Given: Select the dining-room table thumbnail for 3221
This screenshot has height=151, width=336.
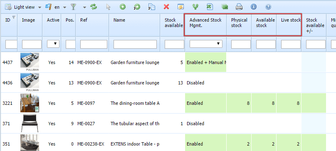Looking at the screenshot, I should [x=30, y=103].
